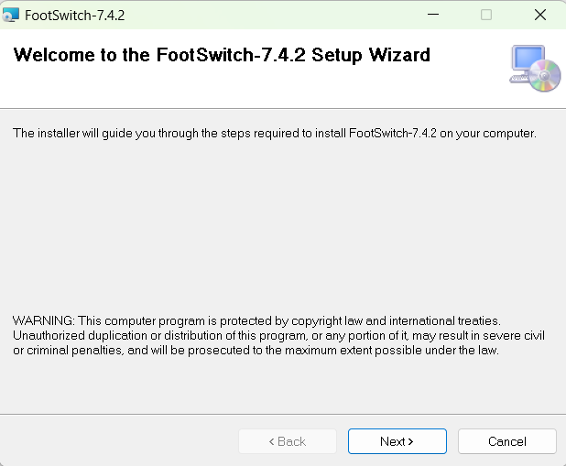
Task: Click the Unauthorized duplication warning line
Action: [278, 336]
